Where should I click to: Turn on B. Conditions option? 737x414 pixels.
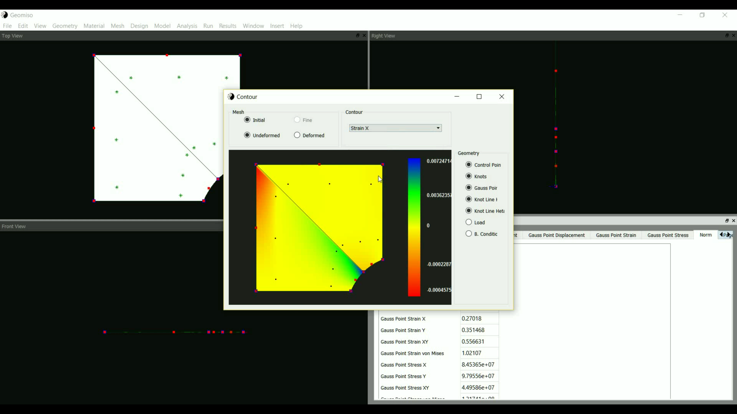pos(469,234)
